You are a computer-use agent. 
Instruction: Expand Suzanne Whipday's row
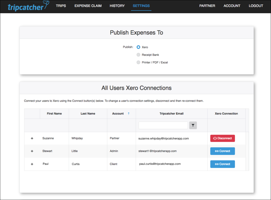32,138
